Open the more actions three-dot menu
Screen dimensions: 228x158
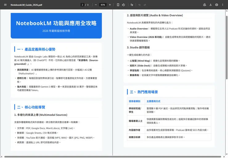point(223,5)
